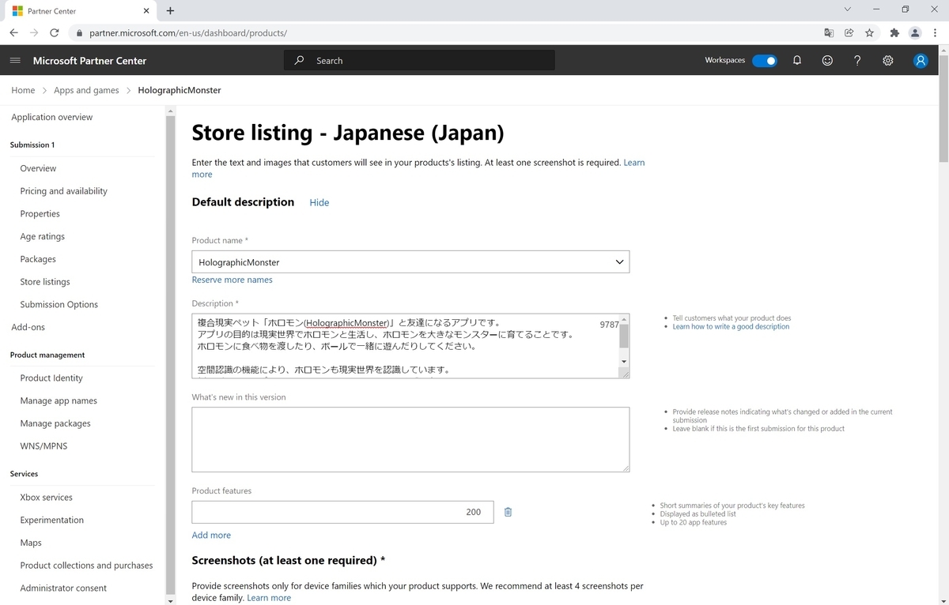Delete the product feature entry
The width and height of the screenshot is (949, 605).
[x=508, y=512]
